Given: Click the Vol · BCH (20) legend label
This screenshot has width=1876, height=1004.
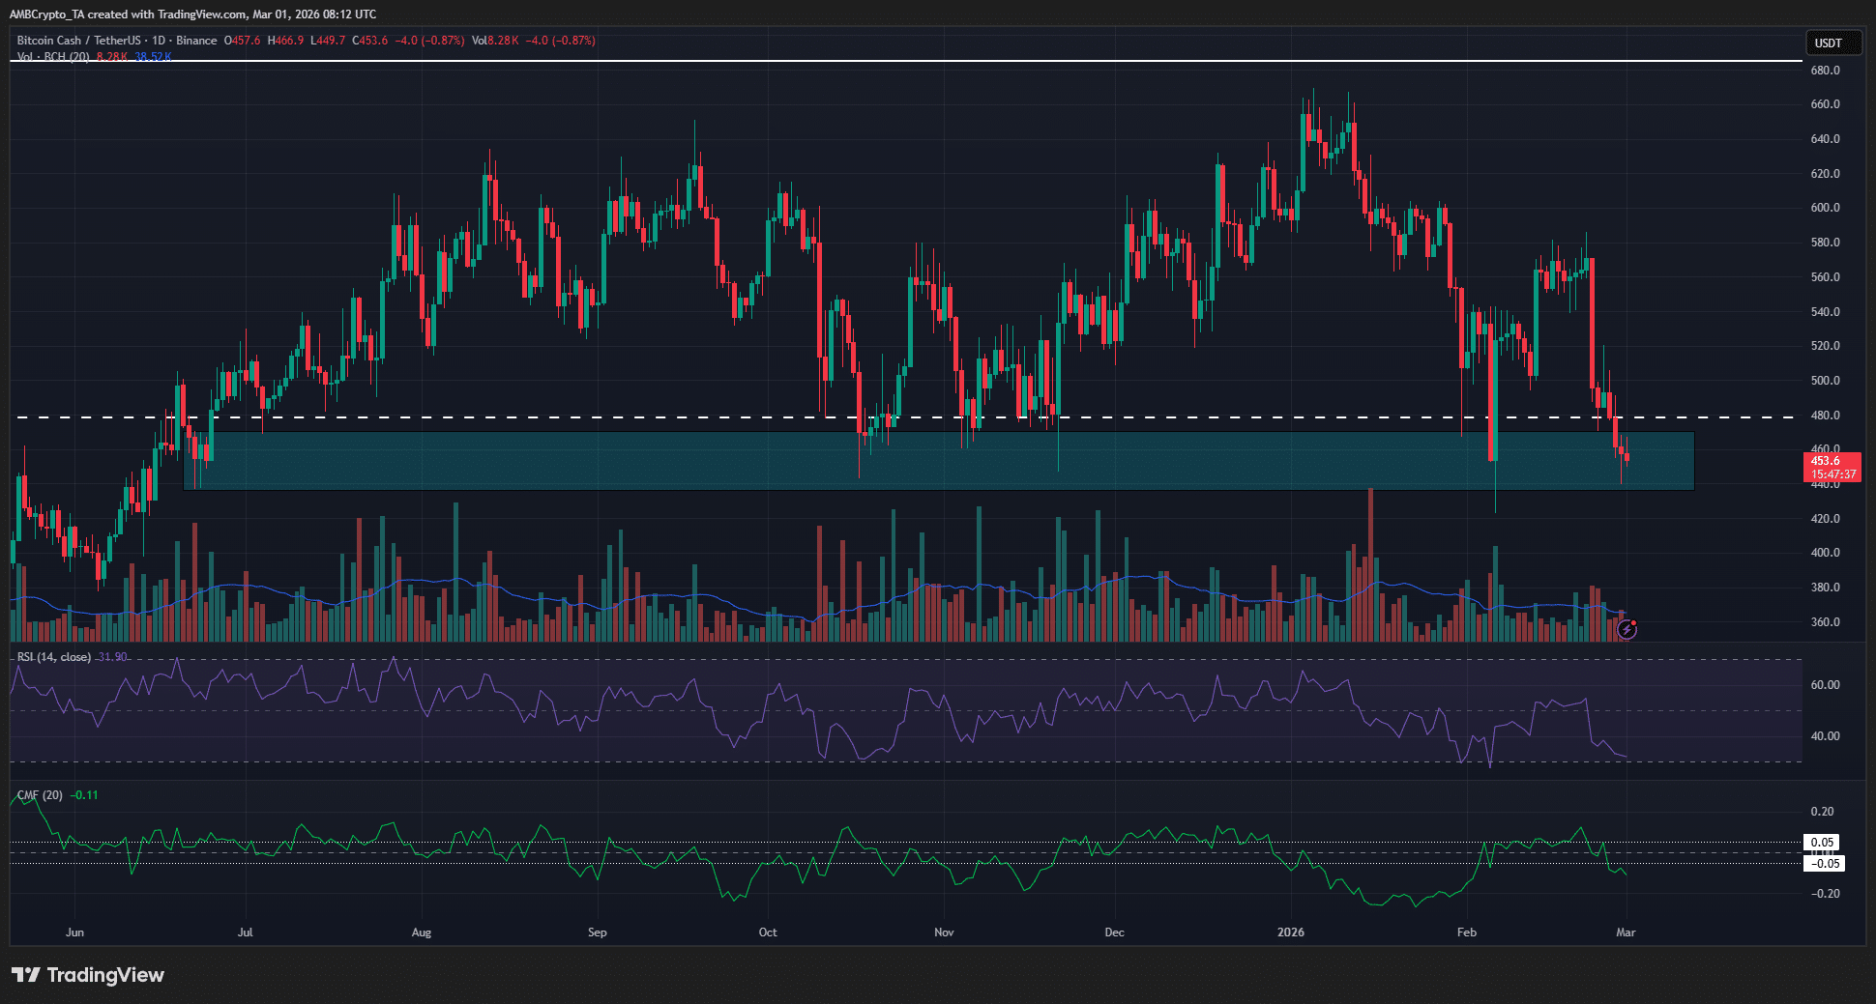Looking at the screenshot, I should [49, 57].
